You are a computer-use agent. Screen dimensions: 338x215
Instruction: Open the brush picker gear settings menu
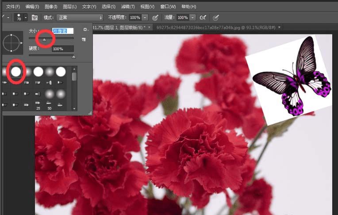tap(85, 30)
